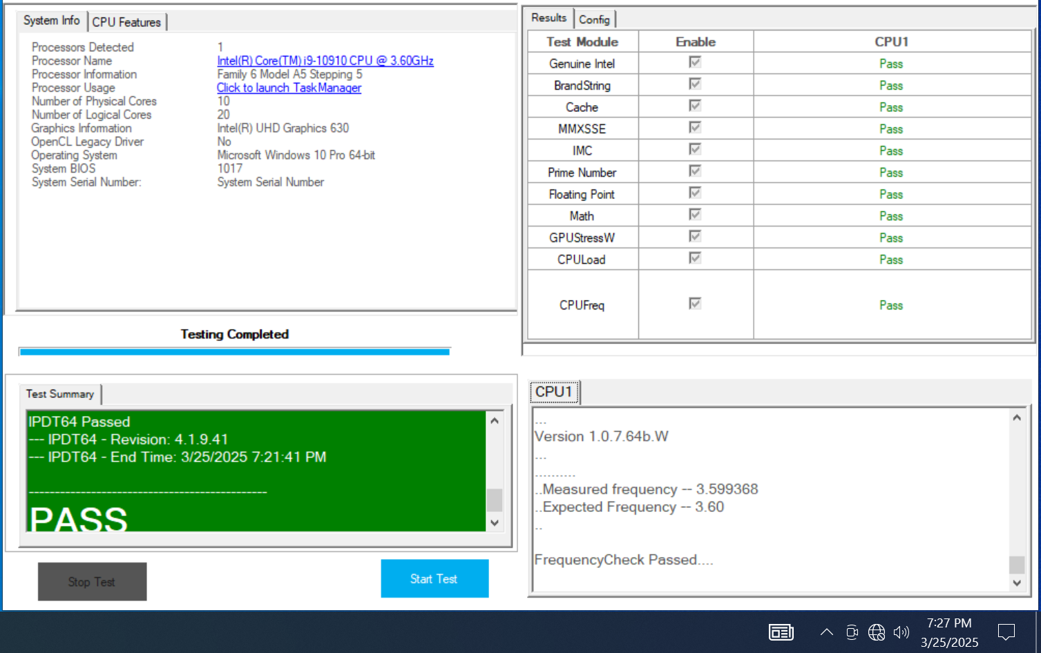Screen dimensions: 1041x653
Task: Click the 'Intel(R) UHD Graphics 630' value
Action: (x=283, y=128)
